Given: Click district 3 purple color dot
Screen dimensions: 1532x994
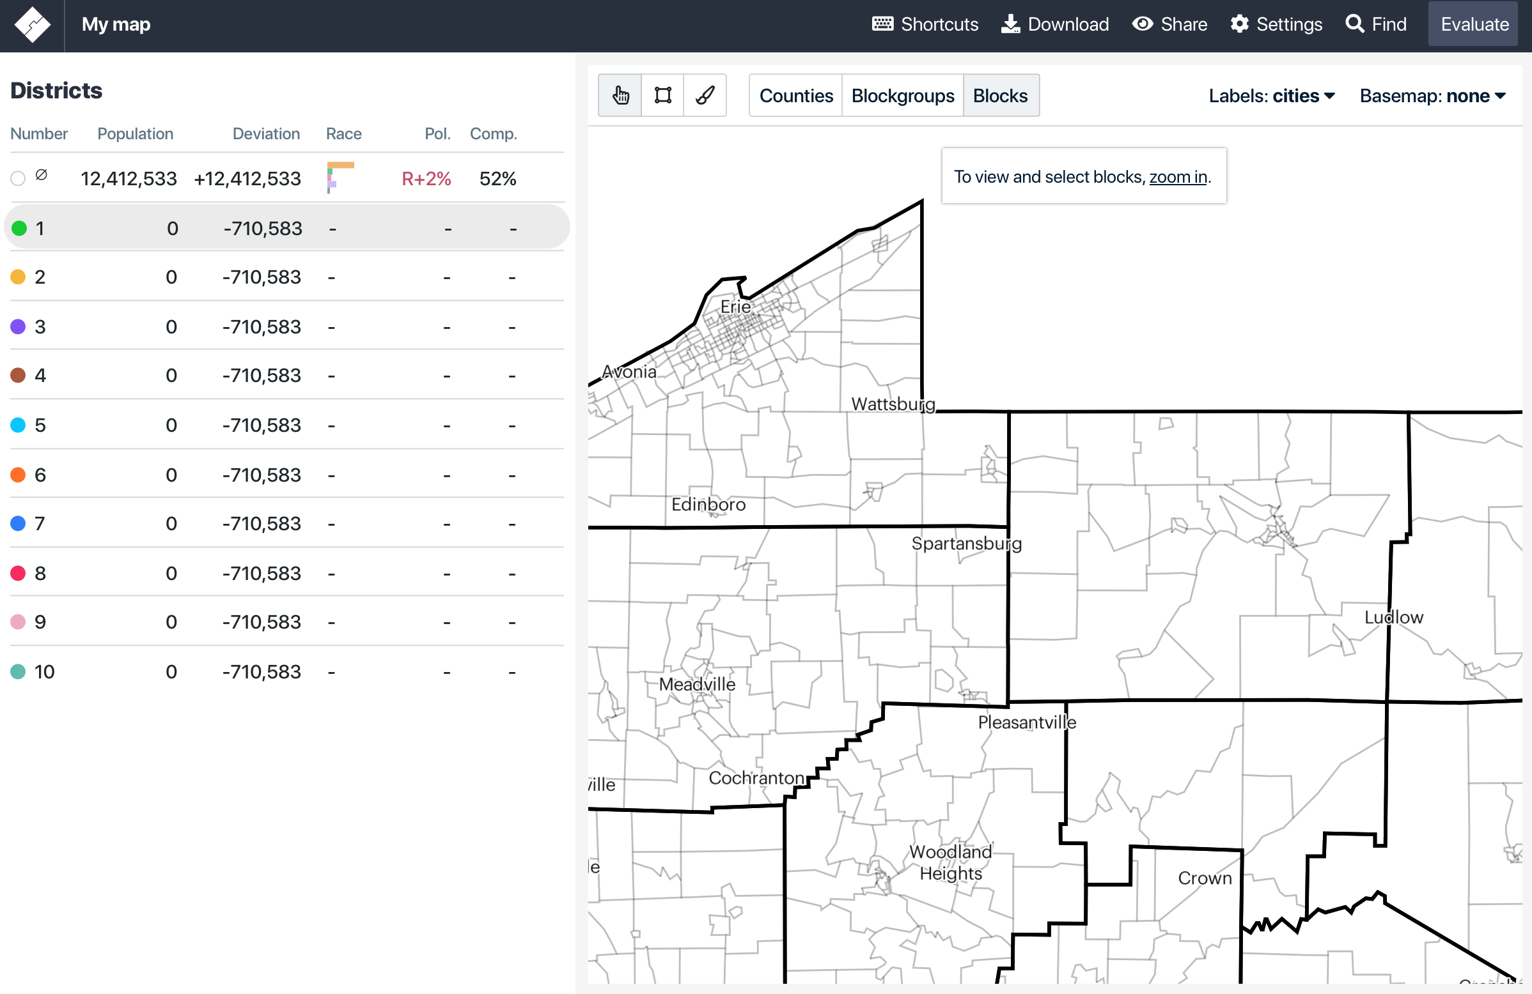Looking at the screenshot, I should tap(18, 326).
